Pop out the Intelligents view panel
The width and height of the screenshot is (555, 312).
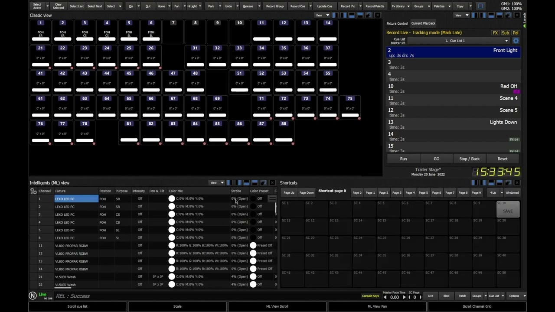263,183
